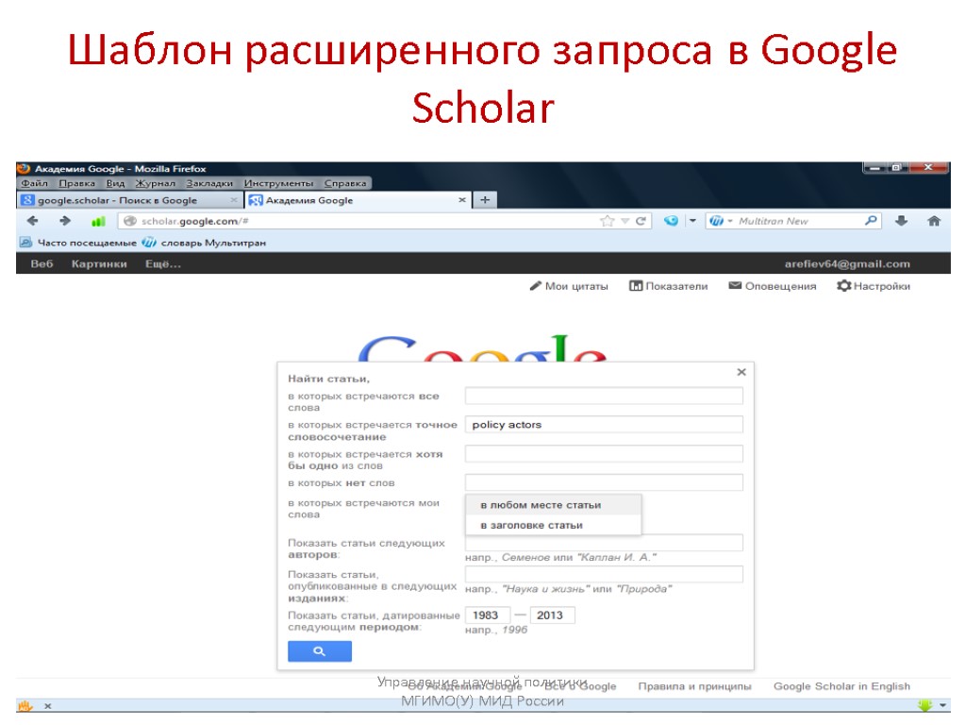Image resolution: width=966 pixels, height=725 pixels.
Task: Open a new tab with plus button
Action: 485,200
